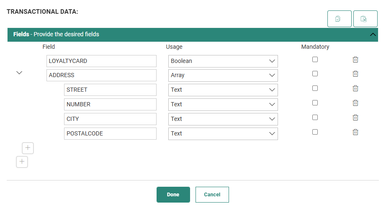Open the Array usage dropdown for ADDRESS
The image size is (386, 213).
223,75
